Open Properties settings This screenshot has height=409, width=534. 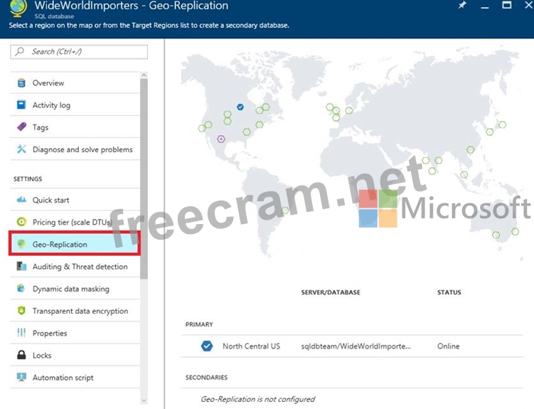tap(75, 333)
